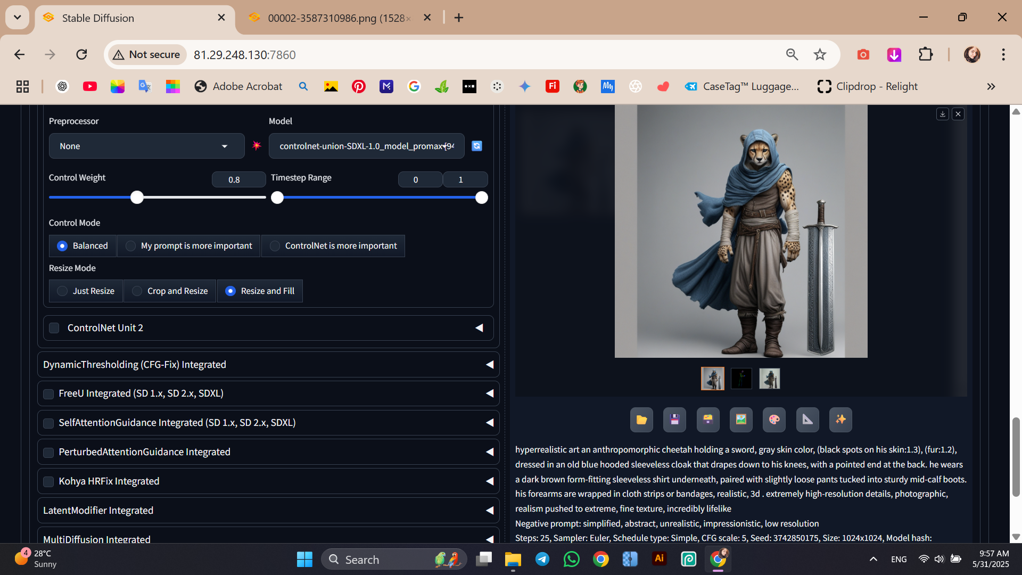Send image to img2img picture icon
This screenshot has height=575, width=1022.
tap(741, 420)
